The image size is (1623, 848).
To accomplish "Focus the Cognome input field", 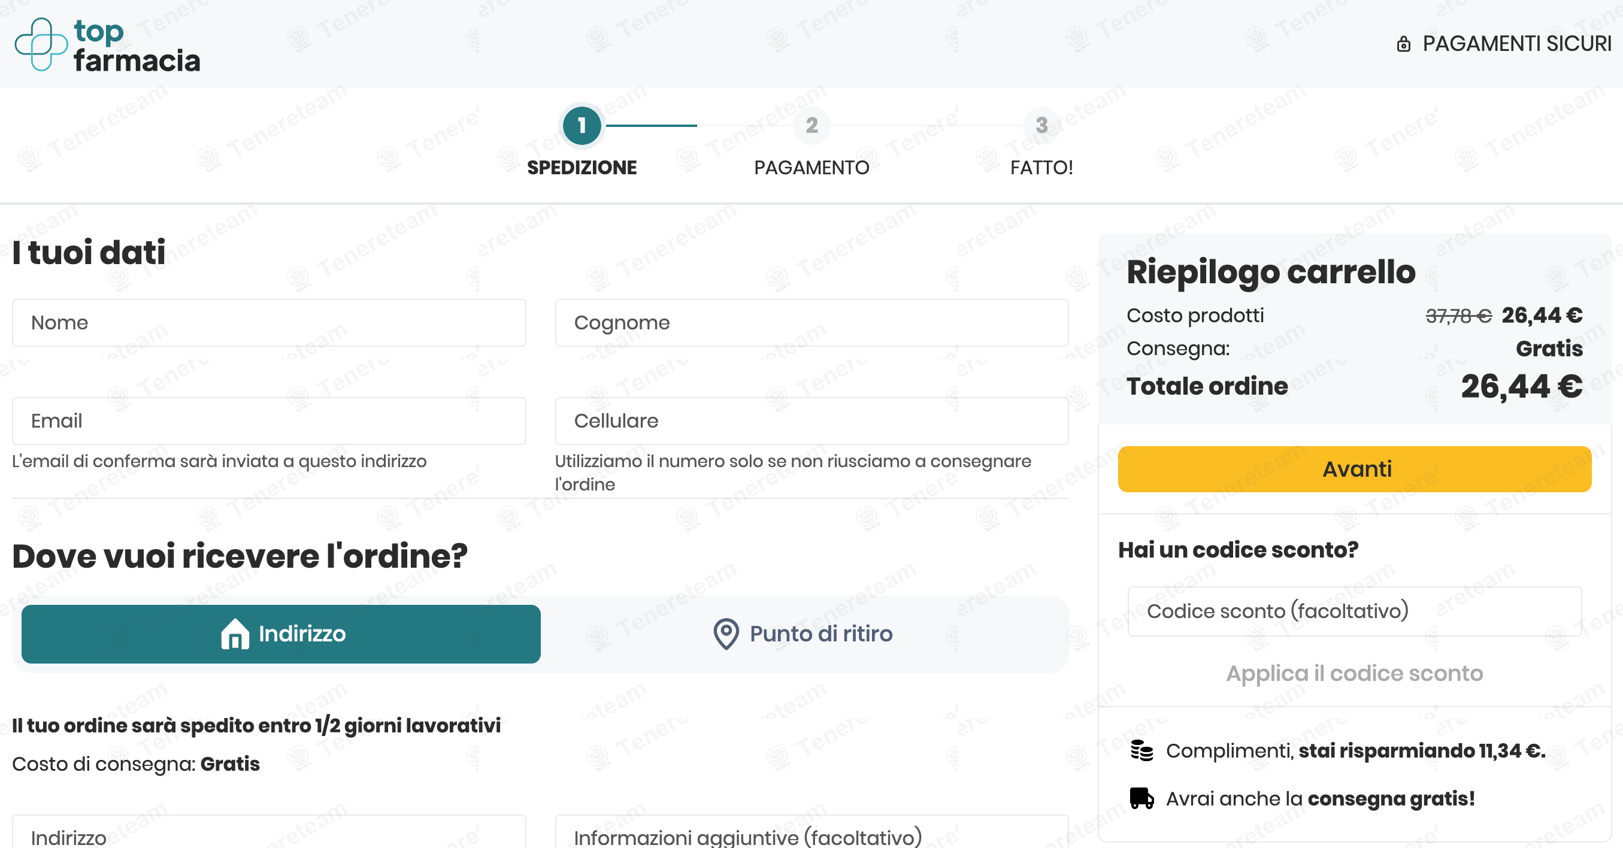I will (x=811, y=323).
